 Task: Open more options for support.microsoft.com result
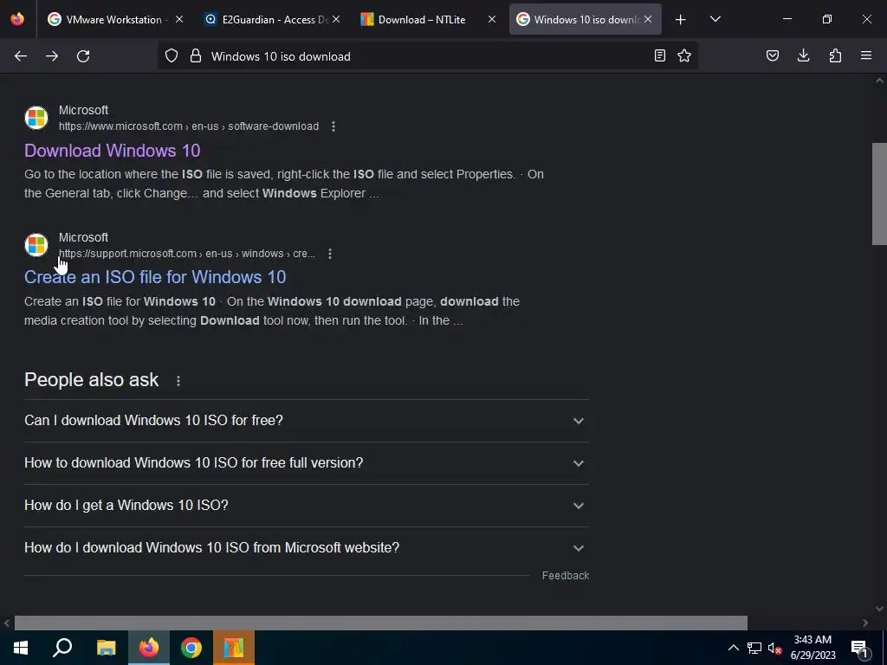330,254
